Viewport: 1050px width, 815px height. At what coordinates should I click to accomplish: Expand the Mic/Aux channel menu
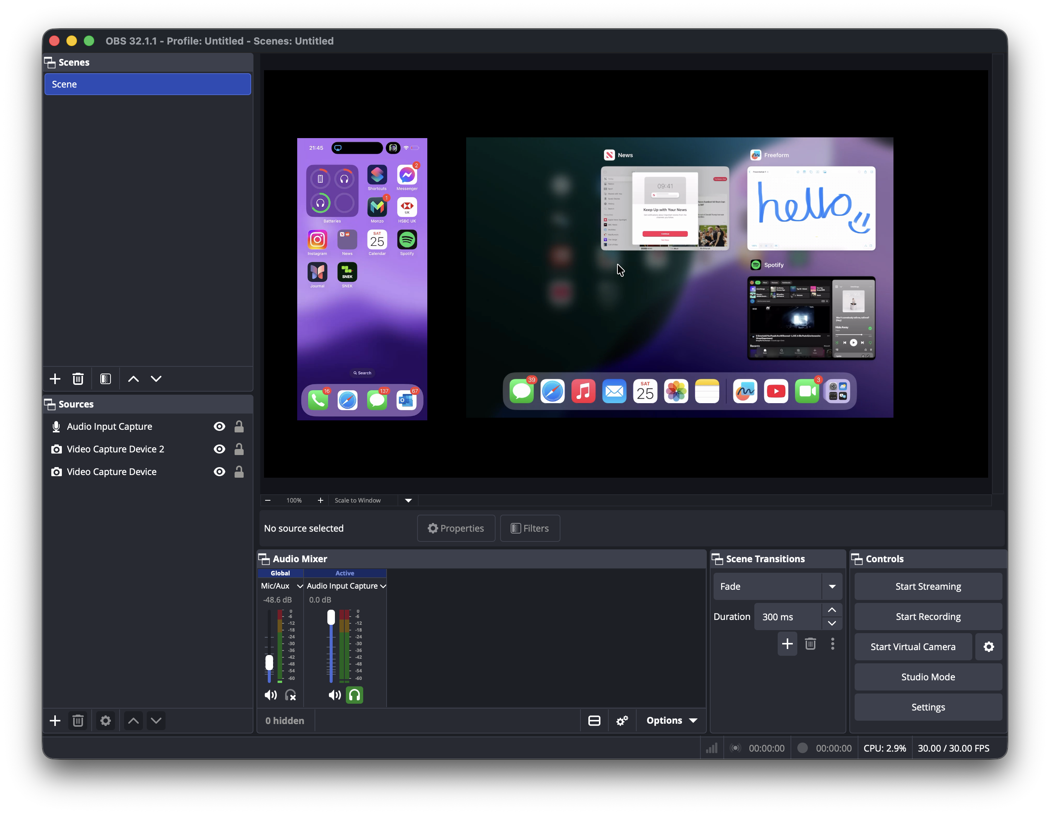[x=299, y=586]
